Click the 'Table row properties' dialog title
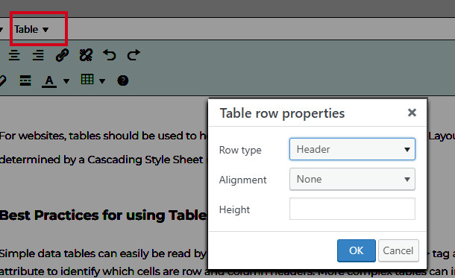Viewport: 455px width, 278px height. (283, 113)
